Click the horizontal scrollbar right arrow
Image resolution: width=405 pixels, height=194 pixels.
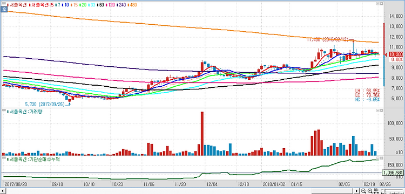[356, 191]
